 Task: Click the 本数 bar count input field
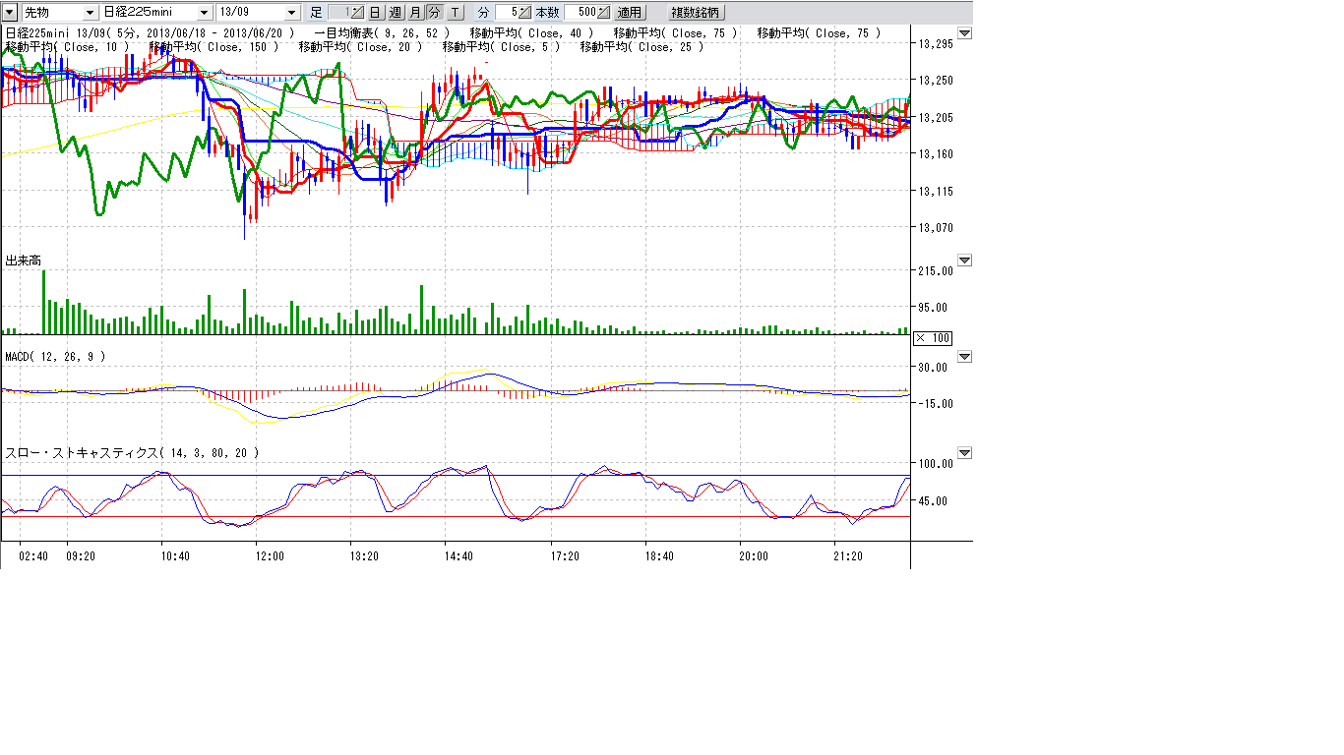click(580, 13)
